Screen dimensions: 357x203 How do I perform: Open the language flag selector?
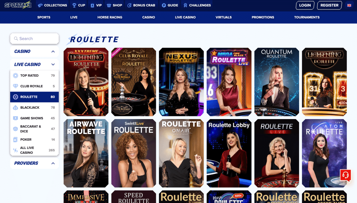tap(349, 5)
